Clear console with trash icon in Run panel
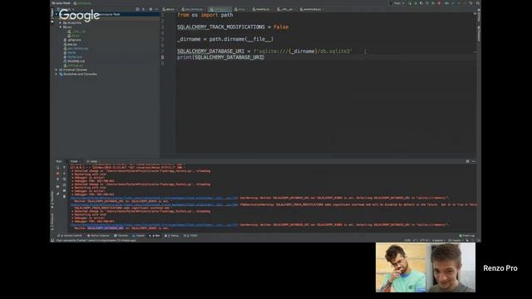The width and height of the screenshot is (532, 299). coord(65,196)
